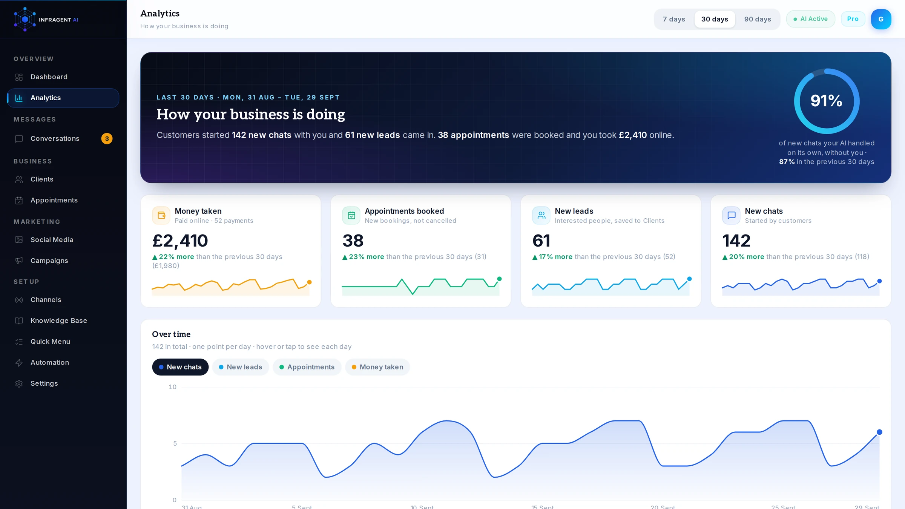Switch range to 7 days
Screen dimensions: 905x509
coord(674,19)
